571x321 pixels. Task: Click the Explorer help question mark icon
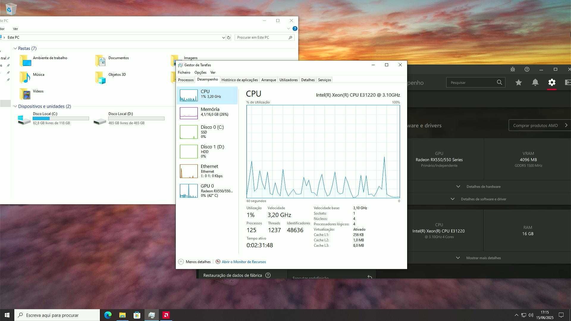click(295, 29)
